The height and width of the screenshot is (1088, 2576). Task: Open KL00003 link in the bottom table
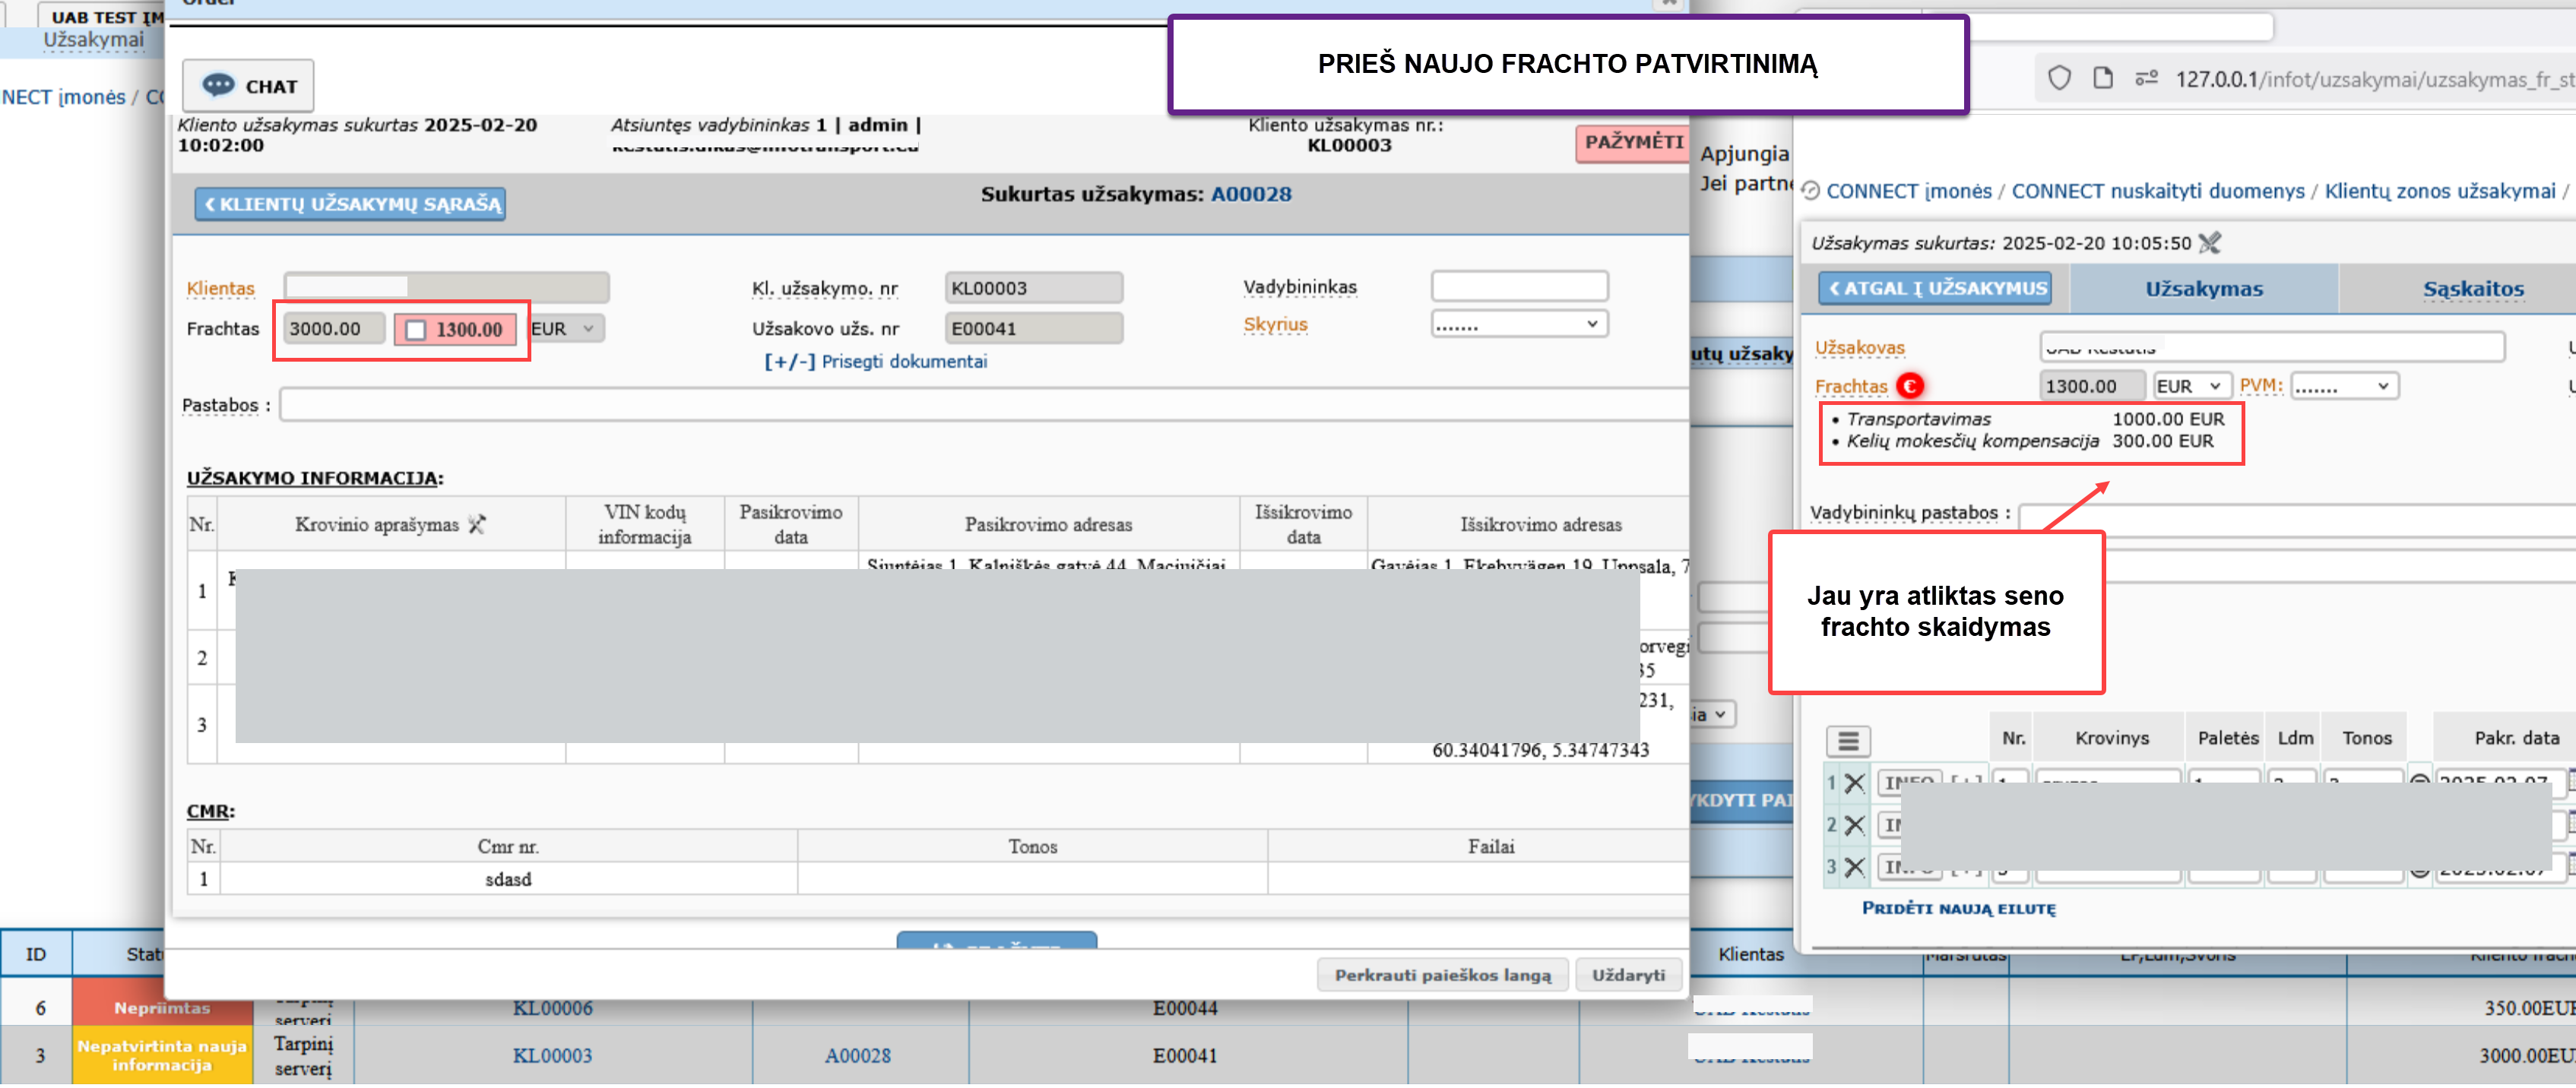(x=552, y=1056)
